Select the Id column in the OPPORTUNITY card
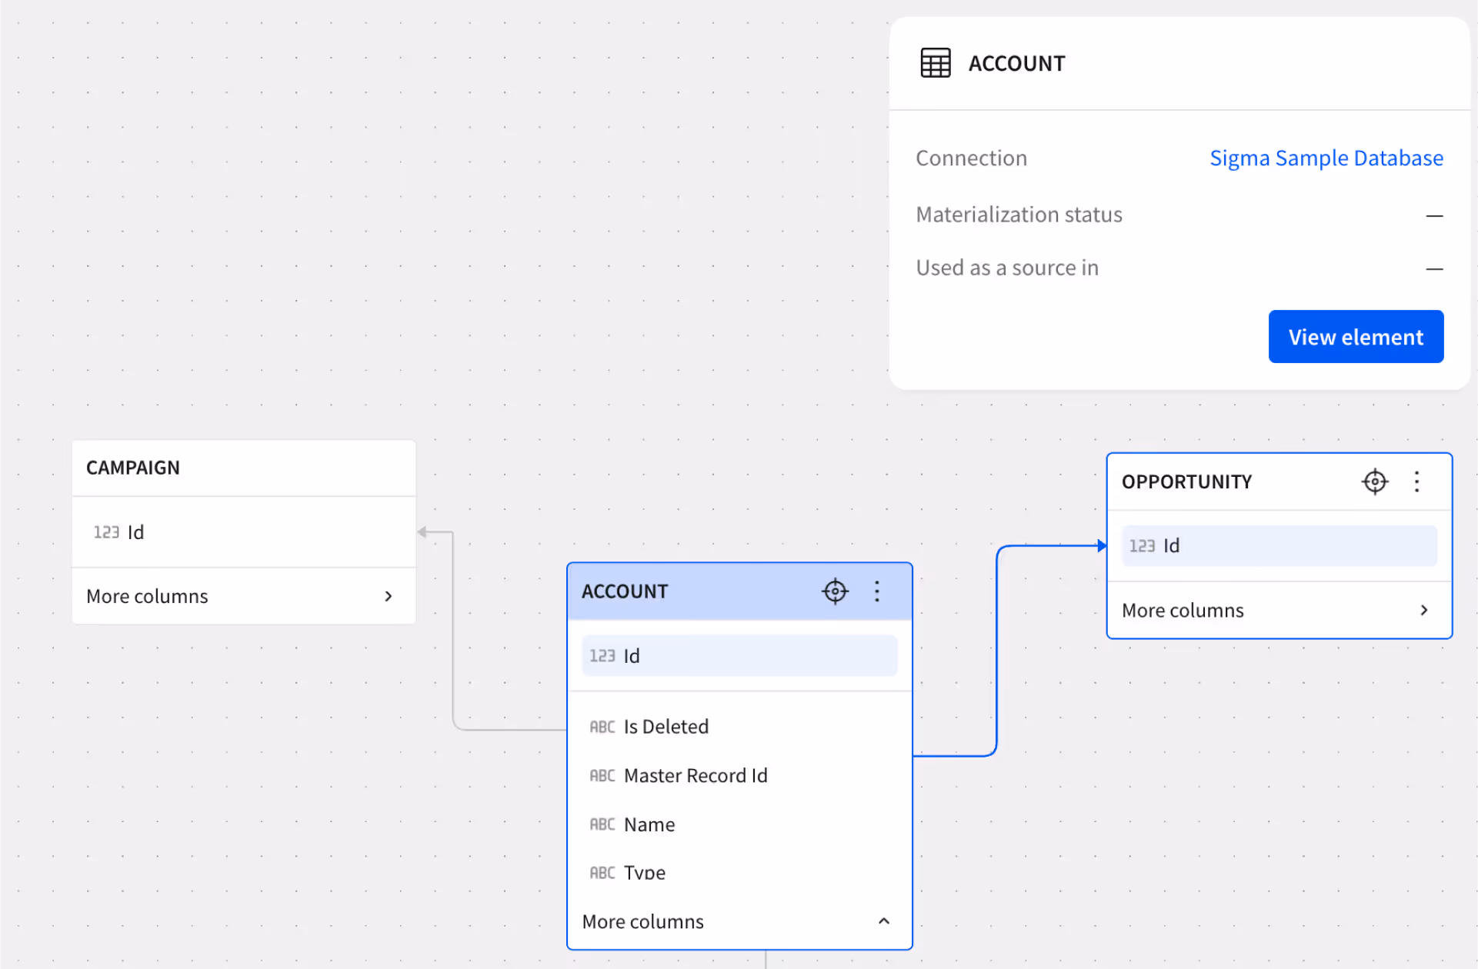 tap(1278, 546)
